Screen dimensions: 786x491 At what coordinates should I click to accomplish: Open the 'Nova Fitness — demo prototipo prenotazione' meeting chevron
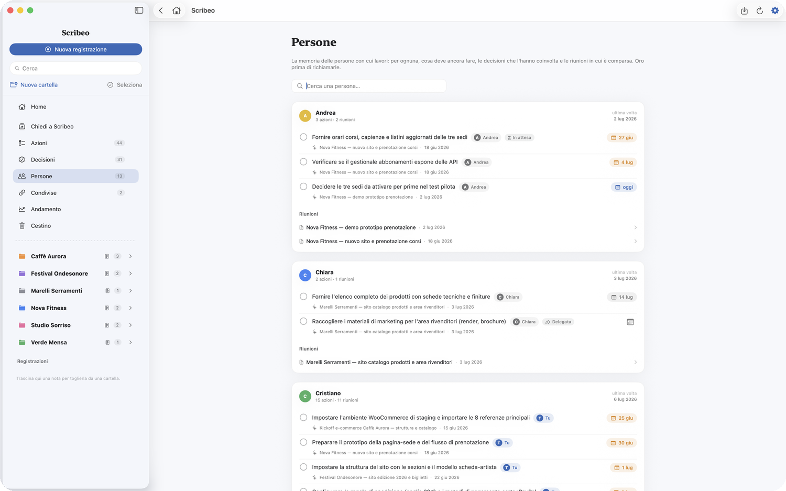pyautogui.click(x=636, y=227)
